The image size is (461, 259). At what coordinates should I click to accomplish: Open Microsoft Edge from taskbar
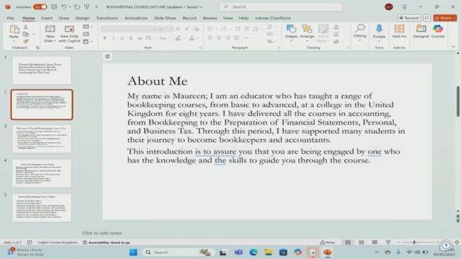click(254, 253)
